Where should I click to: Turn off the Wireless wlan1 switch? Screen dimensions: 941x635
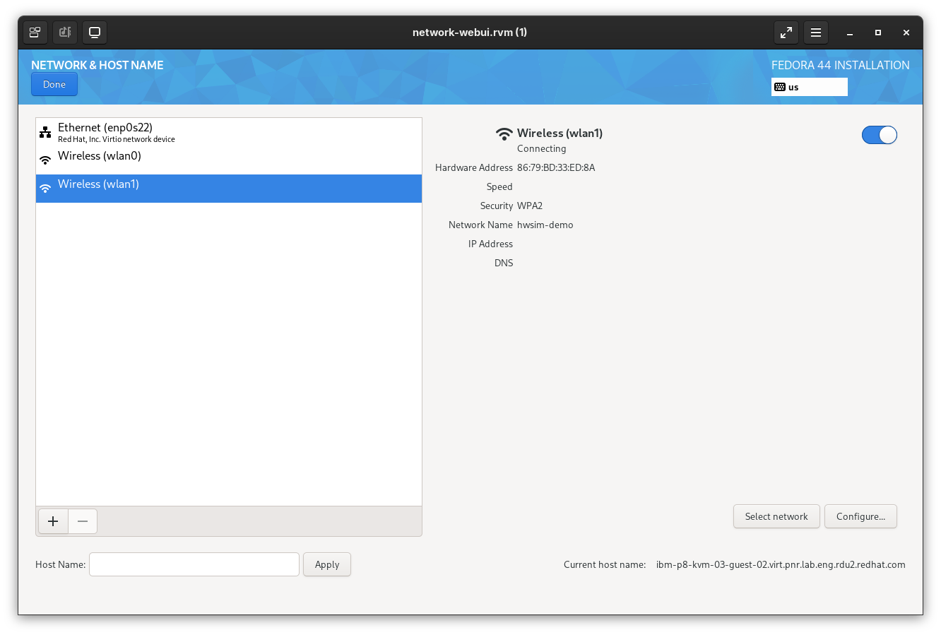pyautogui.click(x=880, y=135)
